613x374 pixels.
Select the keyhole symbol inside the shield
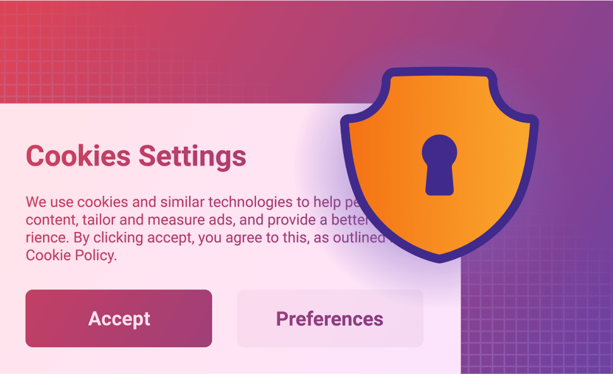pyautogui.click(x=439, y=165)
